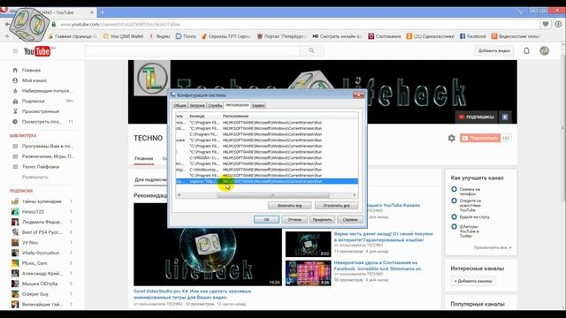
Task: Toggle the @Авторы YouTube в Twitter circle
Action: click(454, 226)
